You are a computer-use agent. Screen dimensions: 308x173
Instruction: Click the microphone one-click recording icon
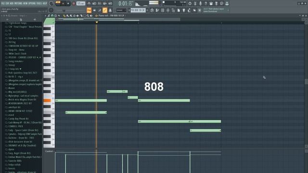coord(201,3)
